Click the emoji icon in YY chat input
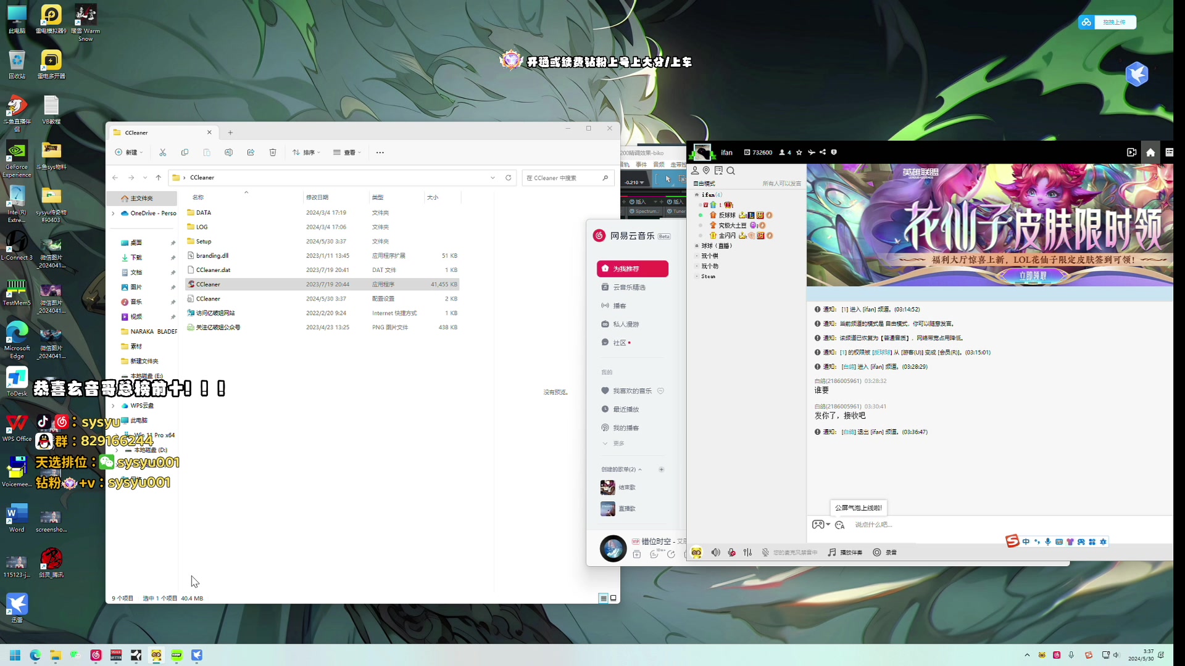 839,525
